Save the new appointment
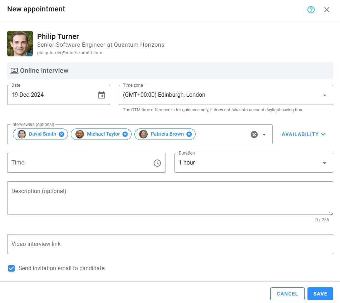Viewport: 340px width, 303px height. click(x=320, y=294)
